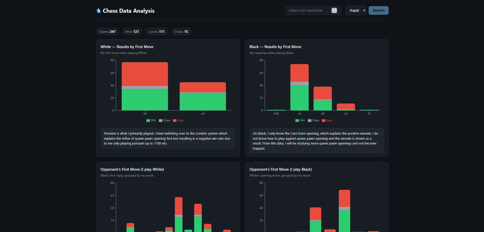Image resolution: width=484 pixels, height=232 pixels.
Task: Click the green win segment of c6 bar
Action: pyautogui.click(x=299, y=98)
